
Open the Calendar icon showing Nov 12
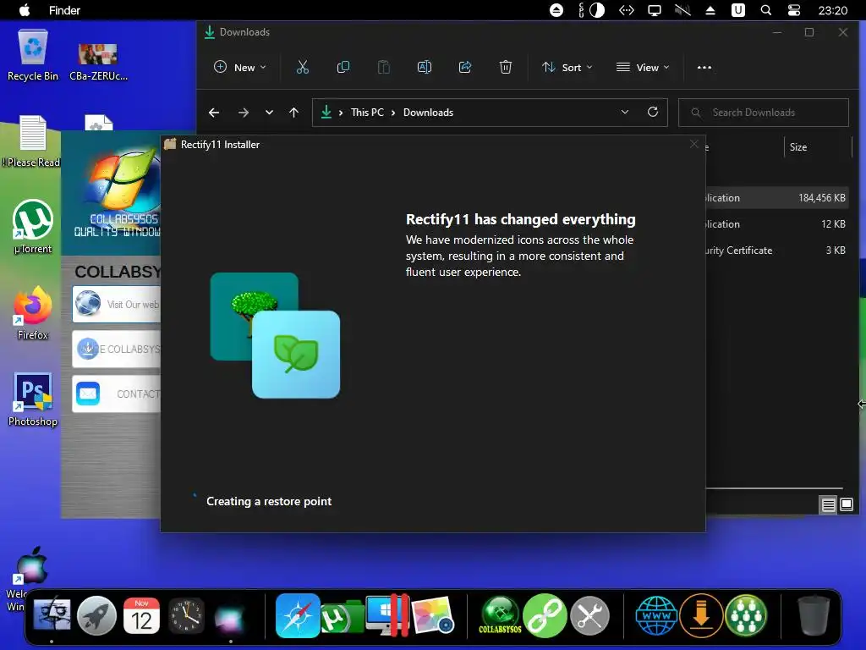141,615
